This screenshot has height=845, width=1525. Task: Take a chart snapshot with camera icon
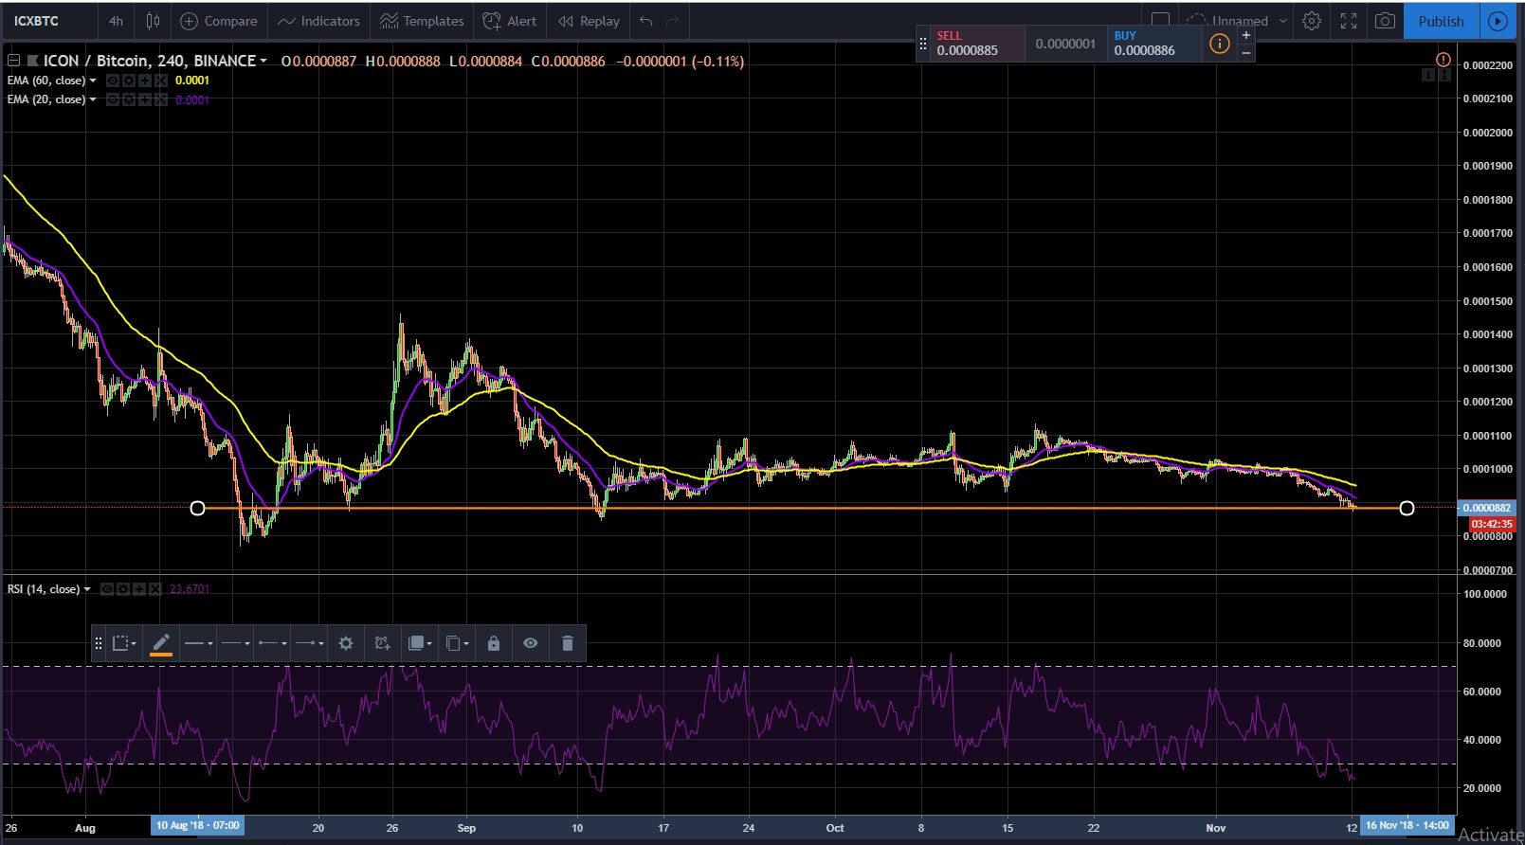[1385, 21]
